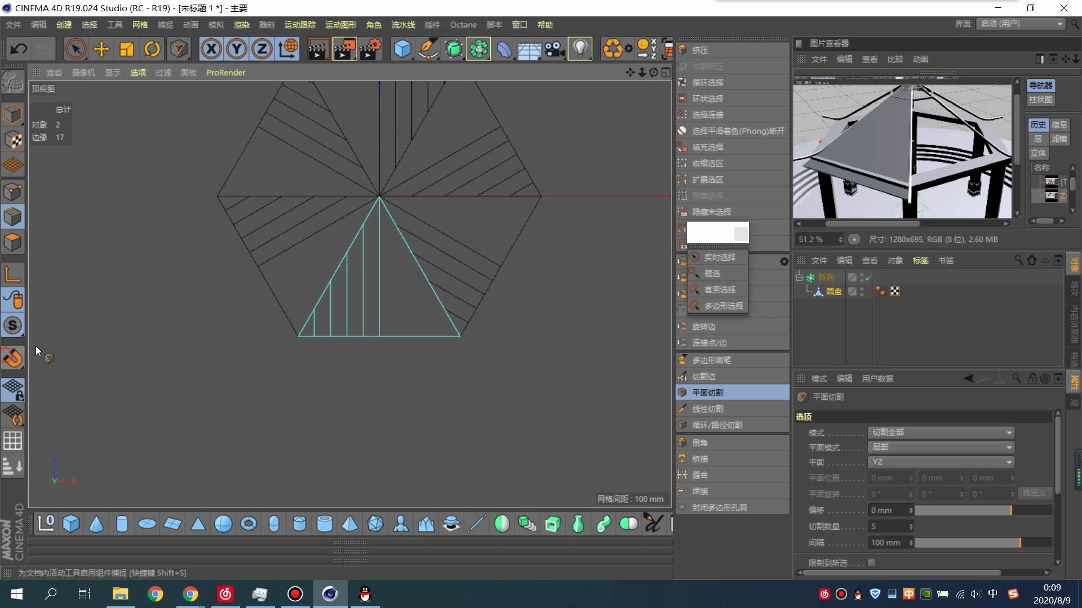
Task: Open the 模式 dropdown showing 切割全部
Action: tap(941, 432)
